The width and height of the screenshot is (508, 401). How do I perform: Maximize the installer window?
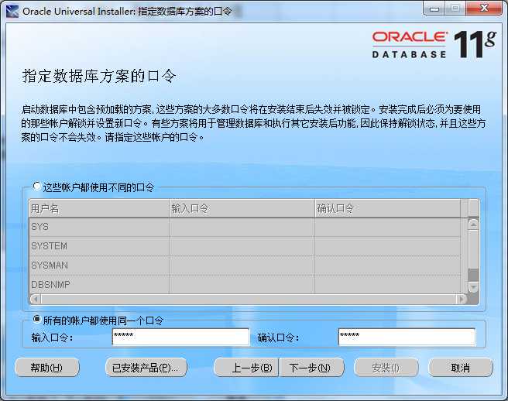coord(455,9)
